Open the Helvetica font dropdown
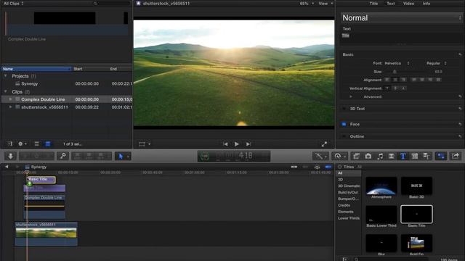 397,63
